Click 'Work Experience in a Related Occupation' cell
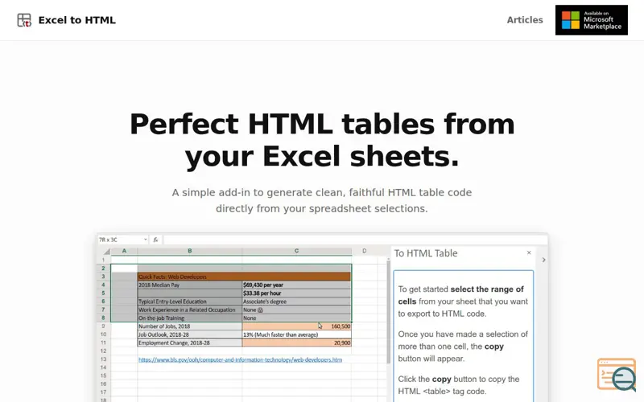This screenshot has width=644, height=402. point(190,310)
